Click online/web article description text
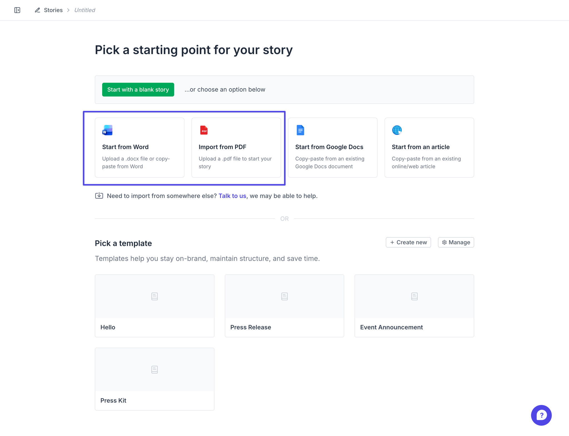Screen dimensions: 569x436 point(426,162)
